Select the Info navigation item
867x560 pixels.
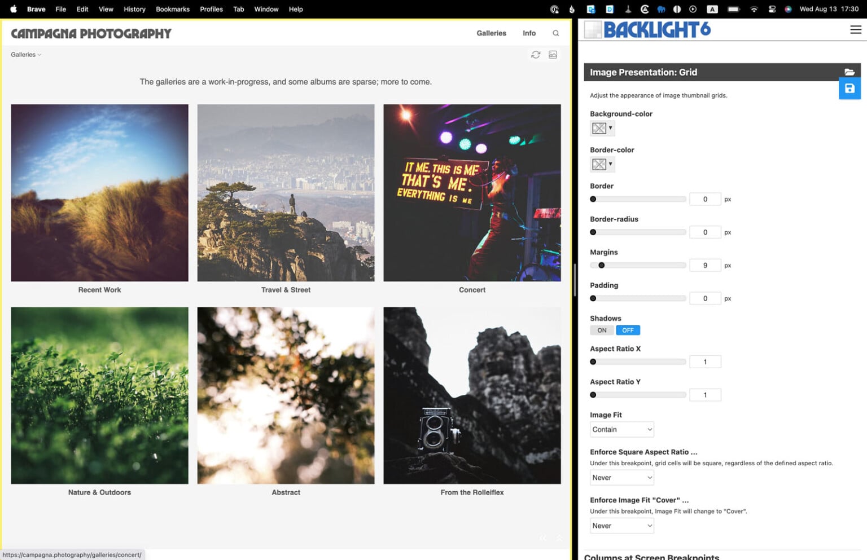[529, 33]
